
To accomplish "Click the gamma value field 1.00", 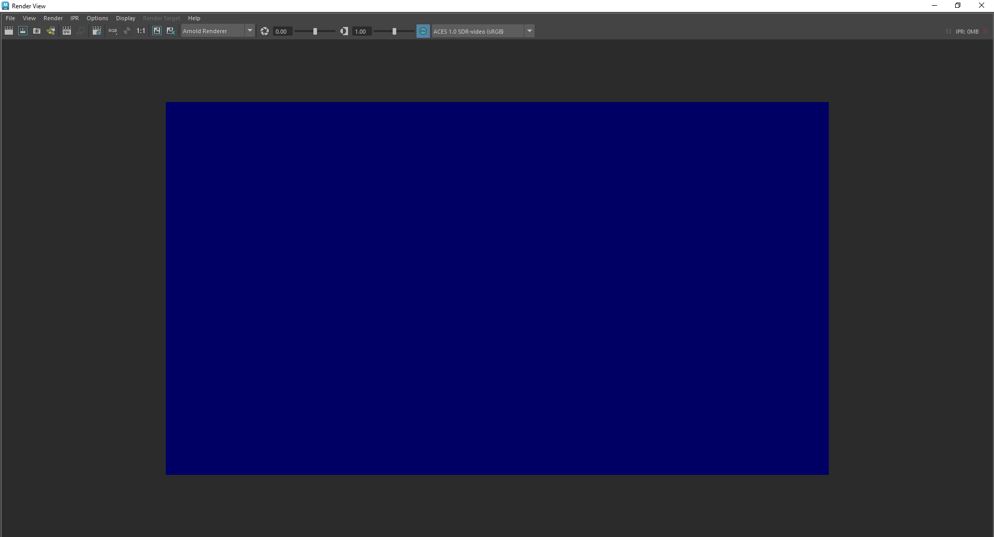I will coord(362,32).
